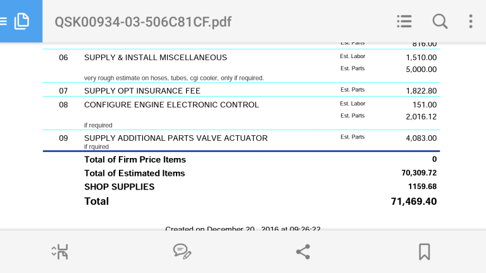Tap the SHOP SUPPLIES label
Viewport: 486px width, 273px height.
click(120, 187)
